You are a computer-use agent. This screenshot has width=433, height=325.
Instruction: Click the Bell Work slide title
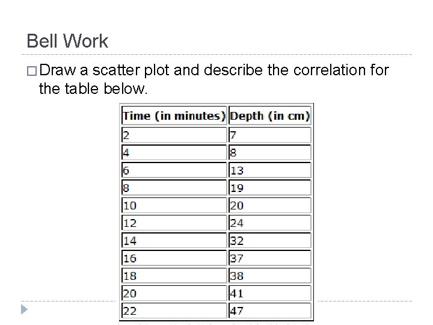tap(67, 41)
